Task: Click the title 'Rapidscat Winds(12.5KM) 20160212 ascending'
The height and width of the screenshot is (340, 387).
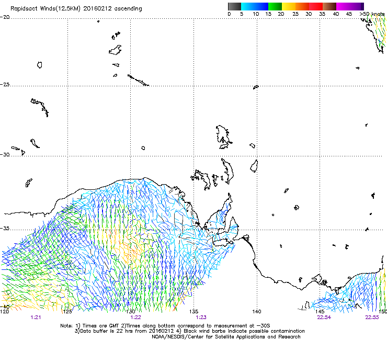Action: click(76, 9)
